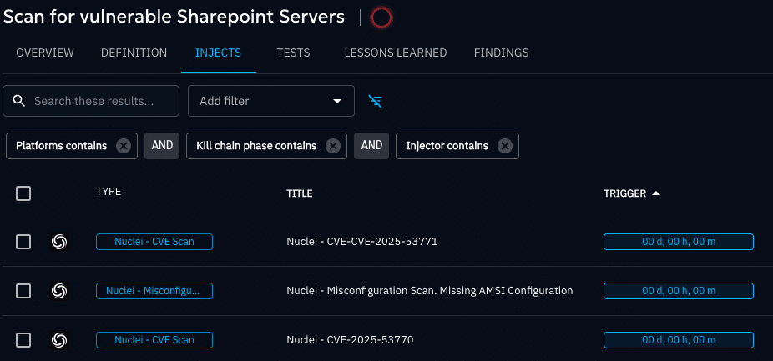Switch to the Overview tab
The width and height of the screenshot is (773, 361).
click(x=45, y=53)
